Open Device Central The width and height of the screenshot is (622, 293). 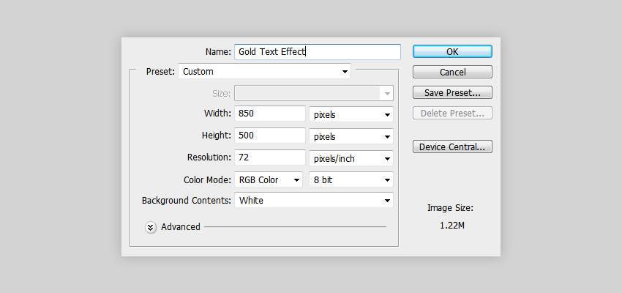[452, 146]
